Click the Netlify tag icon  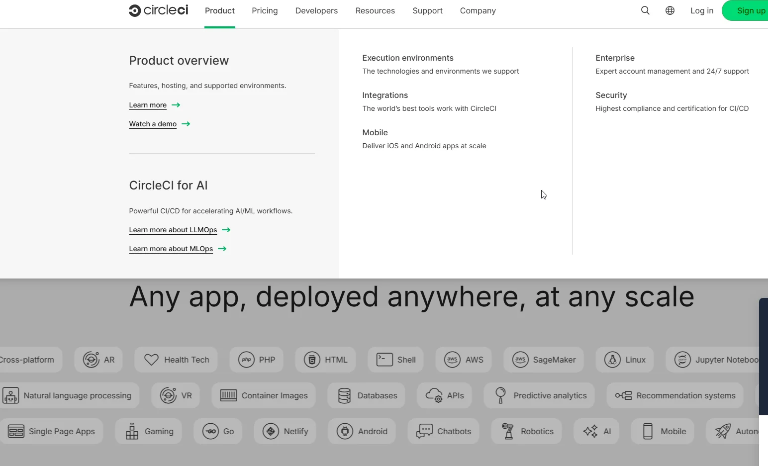coord(271,431)
